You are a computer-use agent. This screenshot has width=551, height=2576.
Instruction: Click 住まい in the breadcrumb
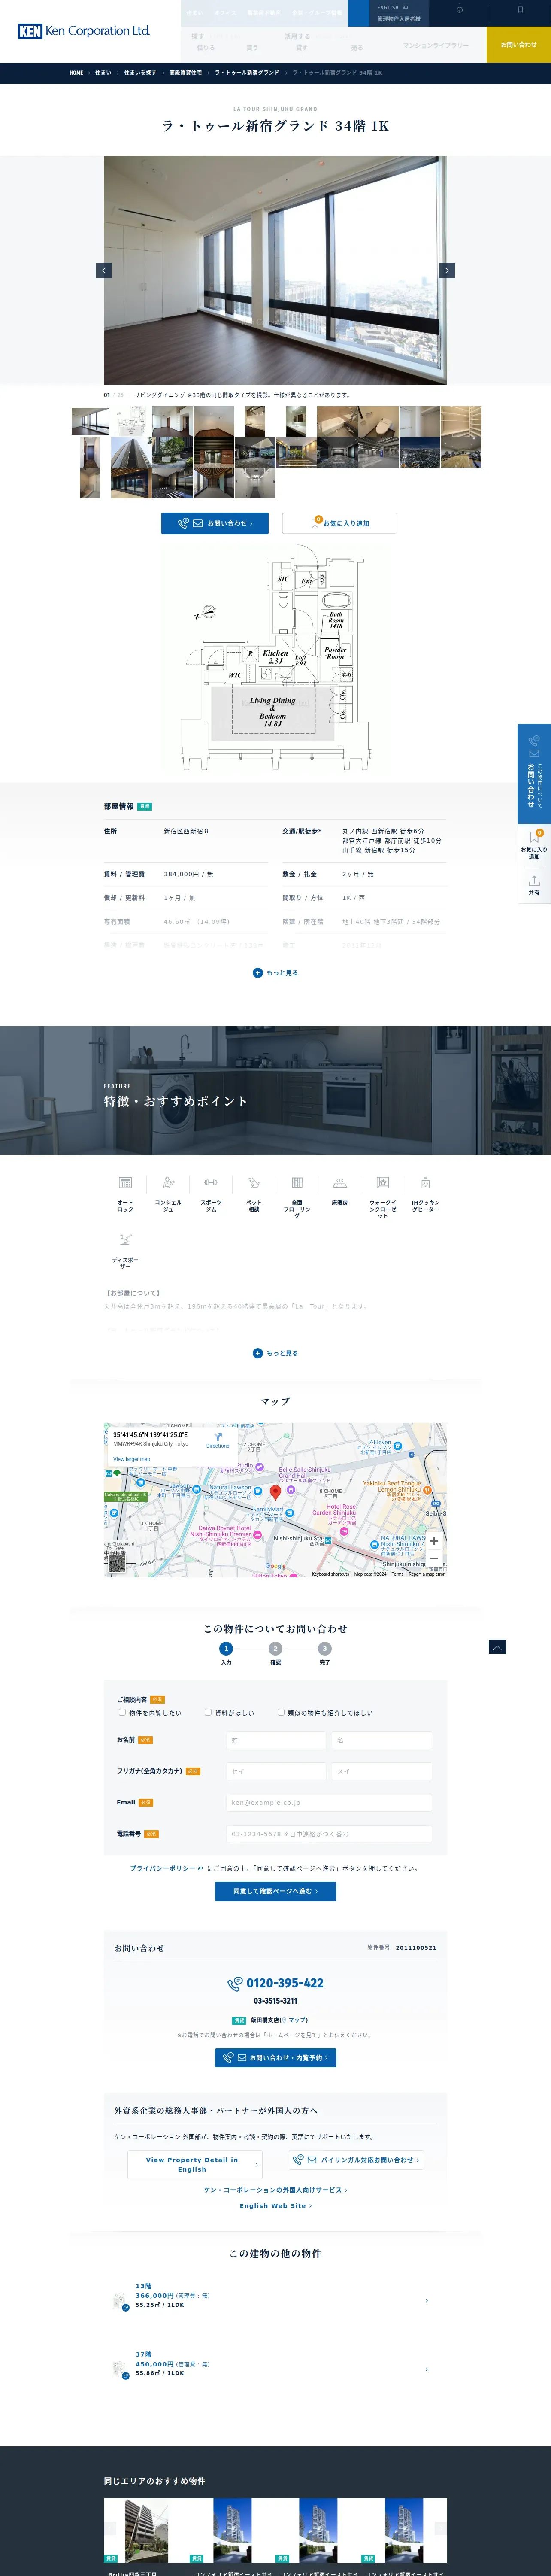(103, 73)
